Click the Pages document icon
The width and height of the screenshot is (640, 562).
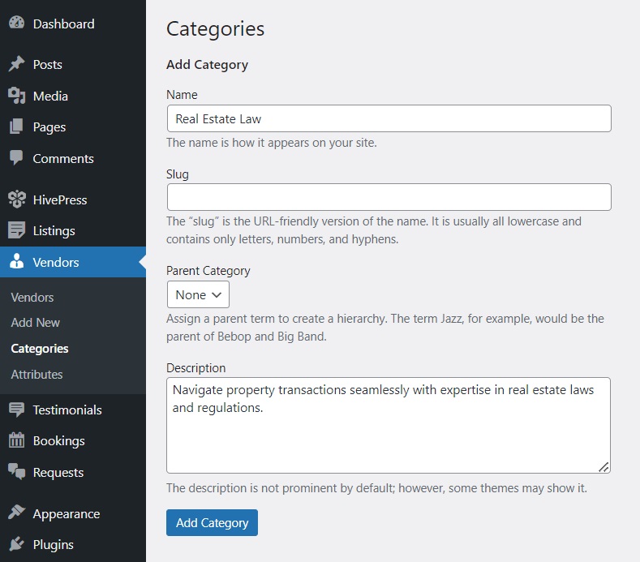click(x=16, y=127)
